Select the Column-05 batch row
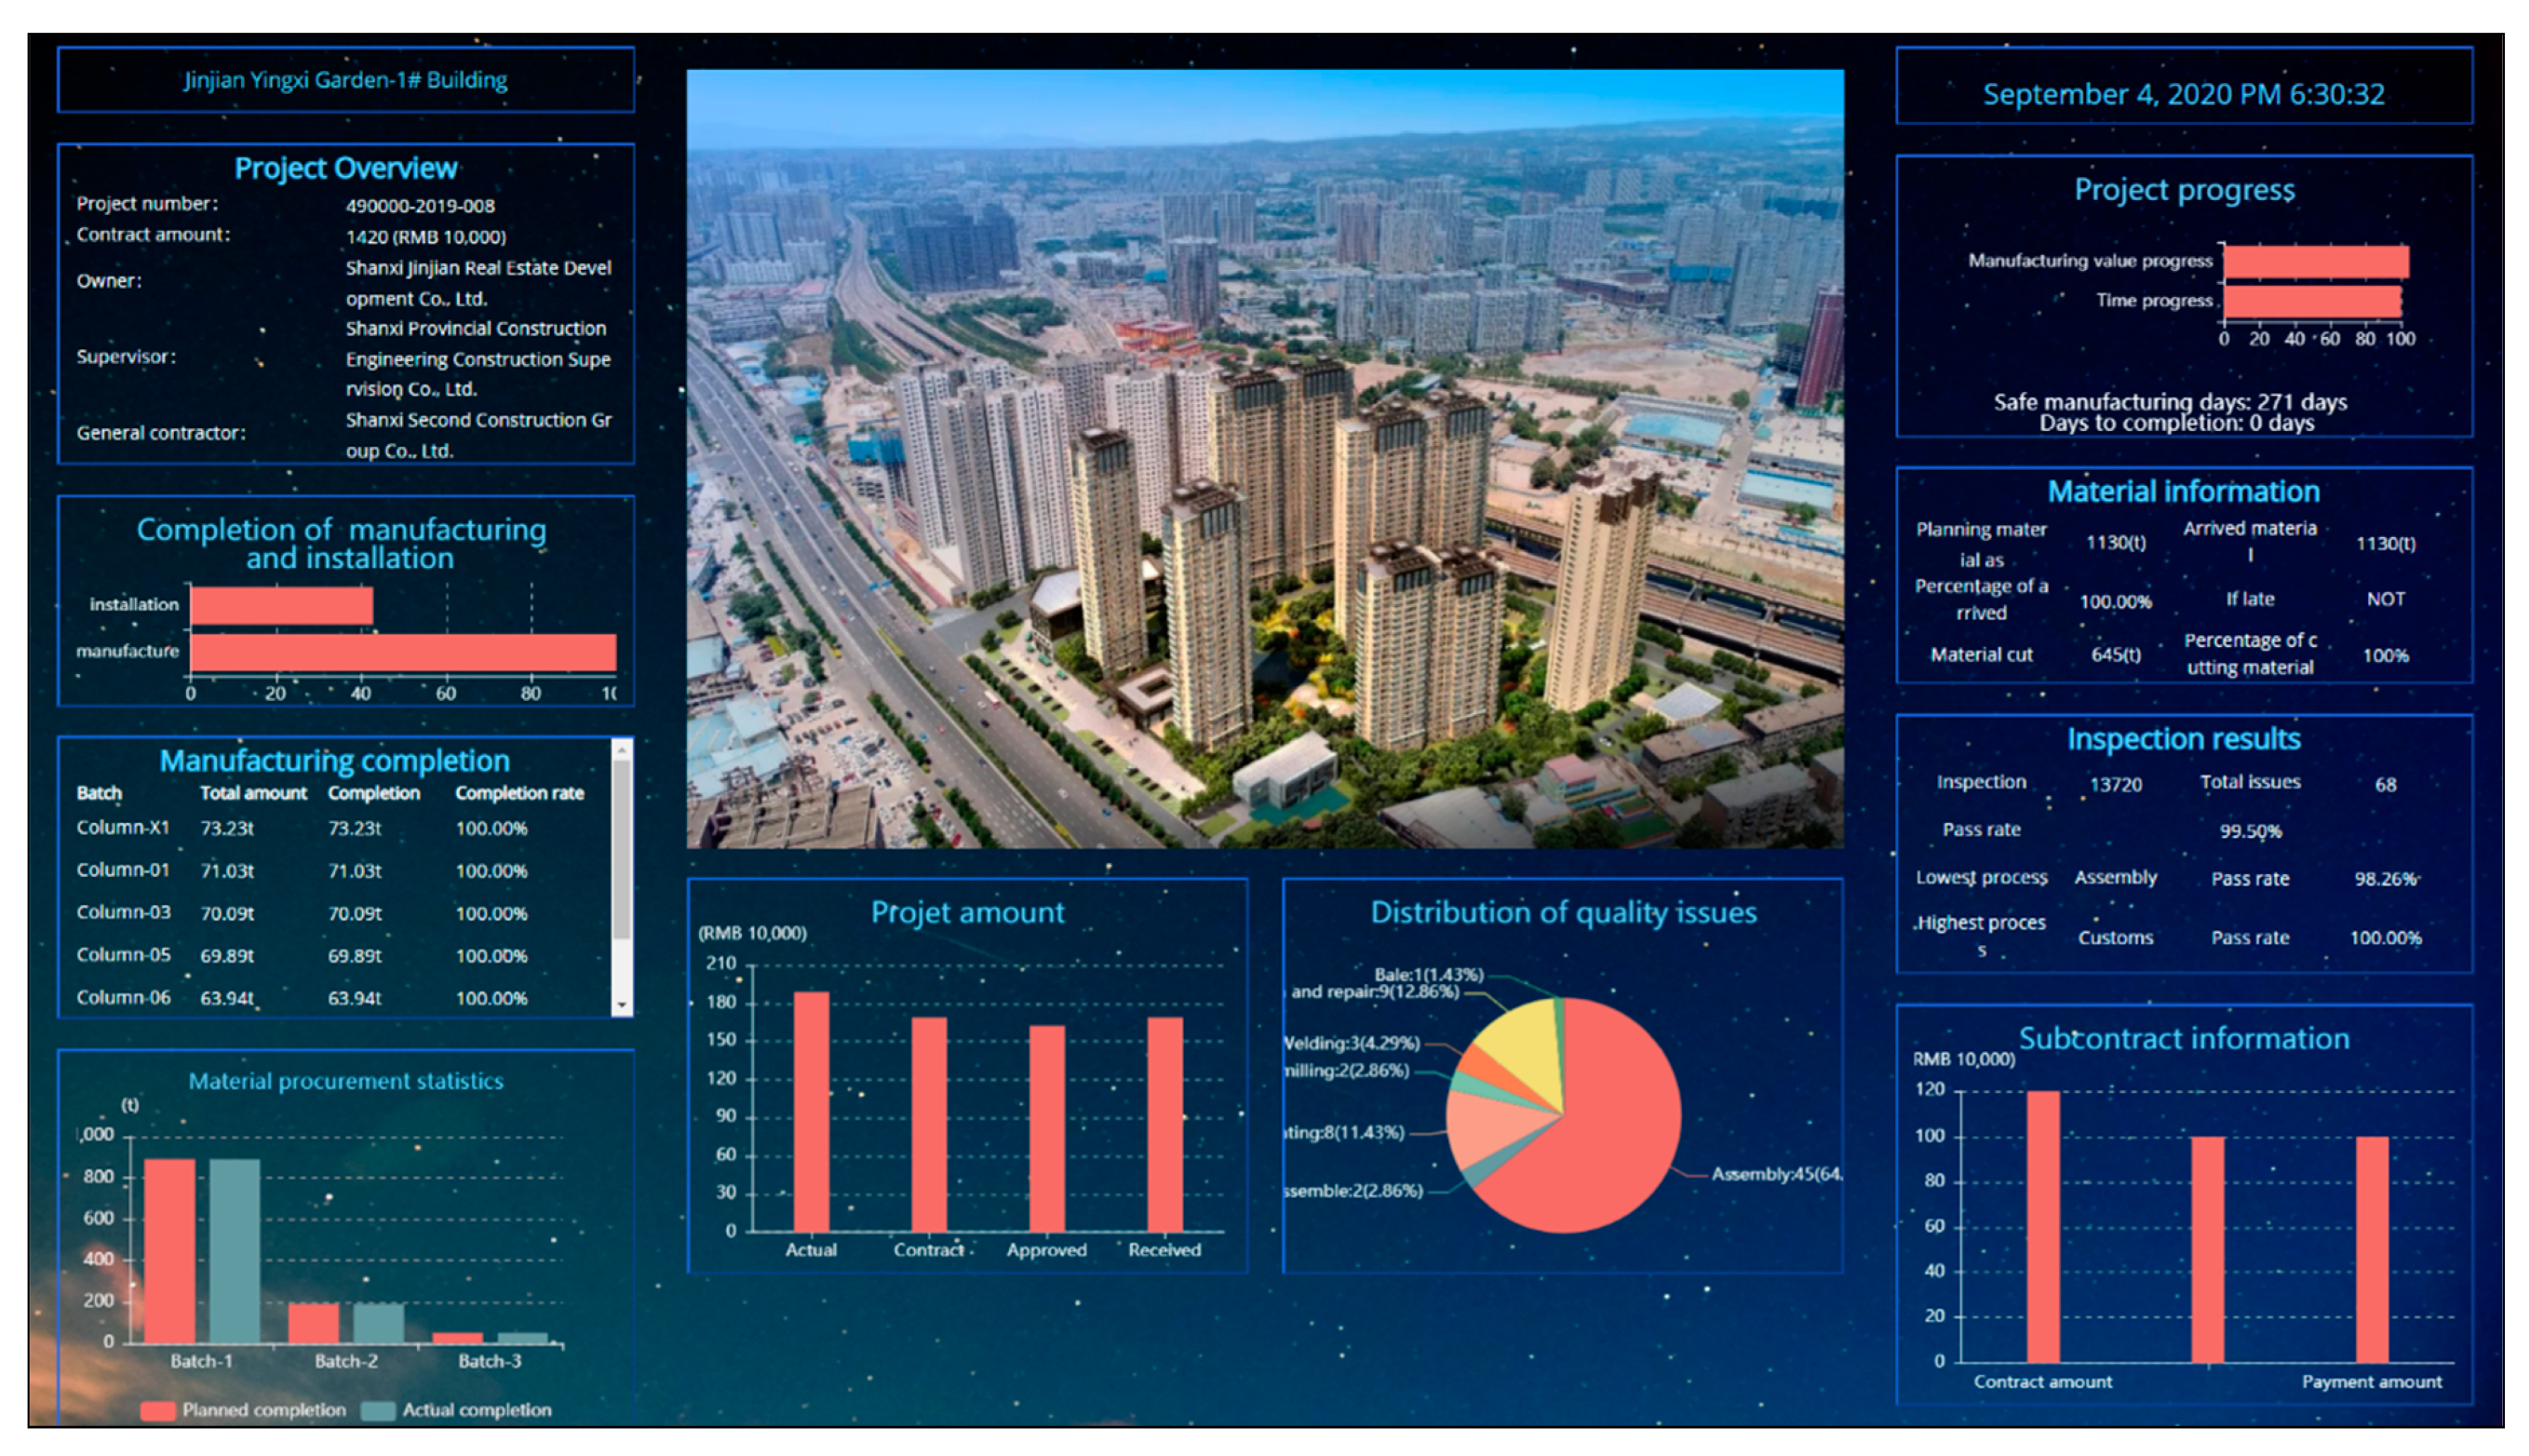 pos(123,955)
